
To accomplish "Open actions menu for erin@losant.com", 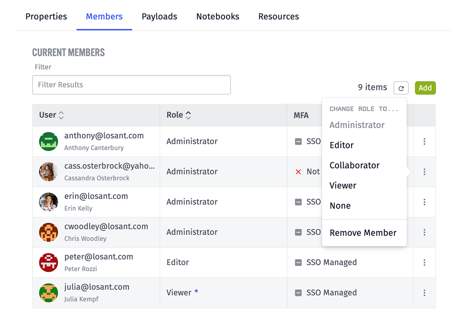I will point(424,202).
